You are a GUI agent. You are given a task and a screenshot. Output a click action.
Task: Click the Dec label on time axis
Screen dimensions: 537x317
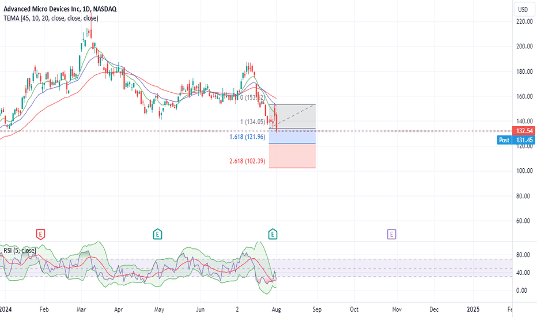click(434, 310)
